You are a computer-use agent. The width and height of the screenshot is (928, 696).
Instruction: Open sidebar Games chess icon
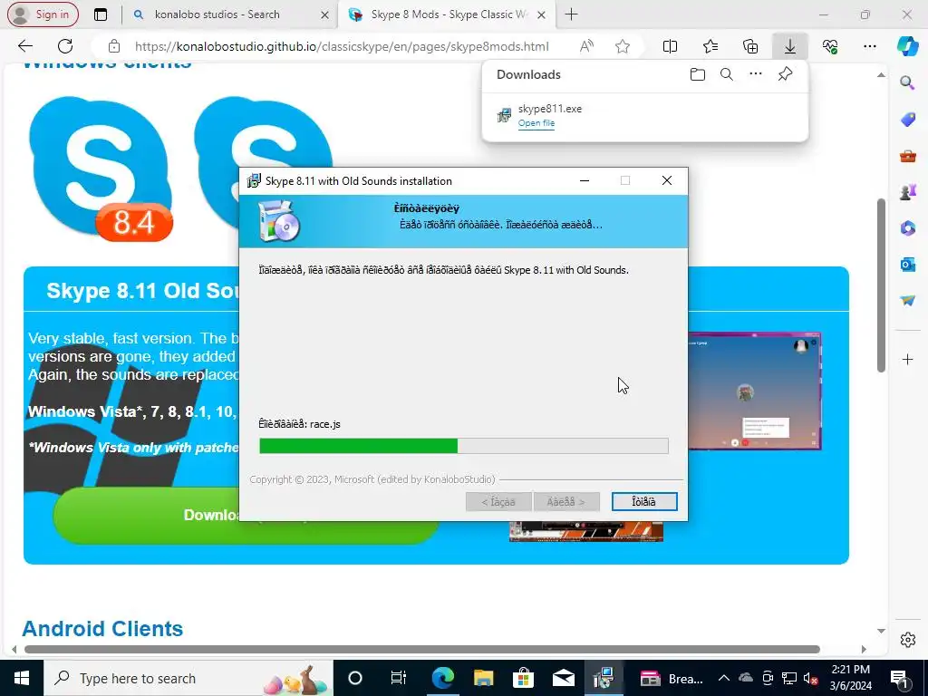[907, 192]
